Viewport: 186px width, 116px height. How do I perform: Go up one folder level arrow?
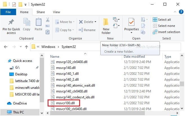click(26, 47)
